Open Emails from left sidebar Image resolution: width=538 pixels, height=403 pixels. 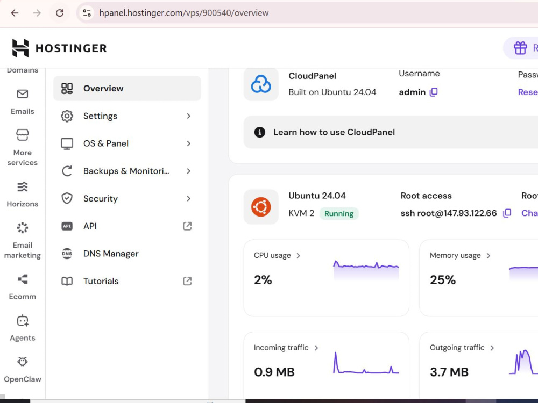22,102
